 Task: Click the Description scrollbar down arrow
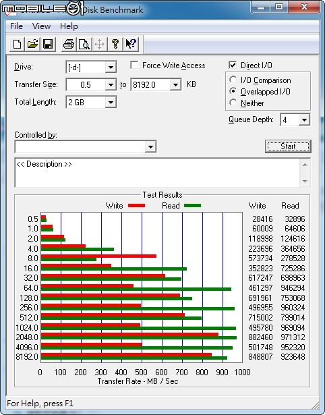[x=305, y=182]
